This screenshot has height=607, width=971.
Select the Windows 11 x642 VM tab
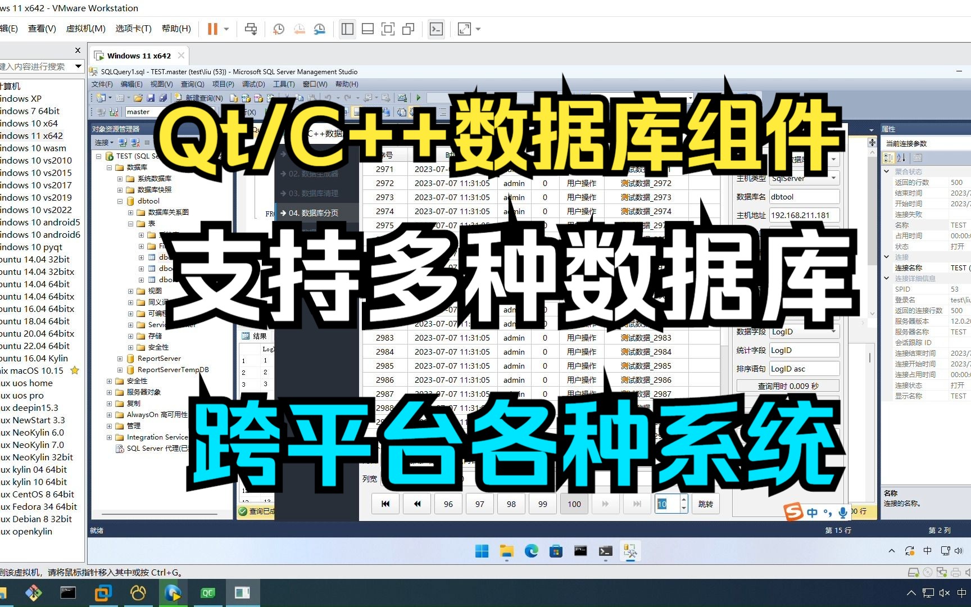(139, 56)
